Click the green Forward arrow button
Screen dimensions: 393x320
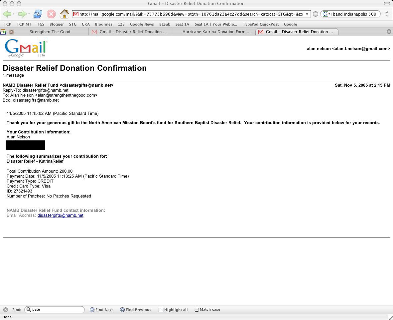22,14
